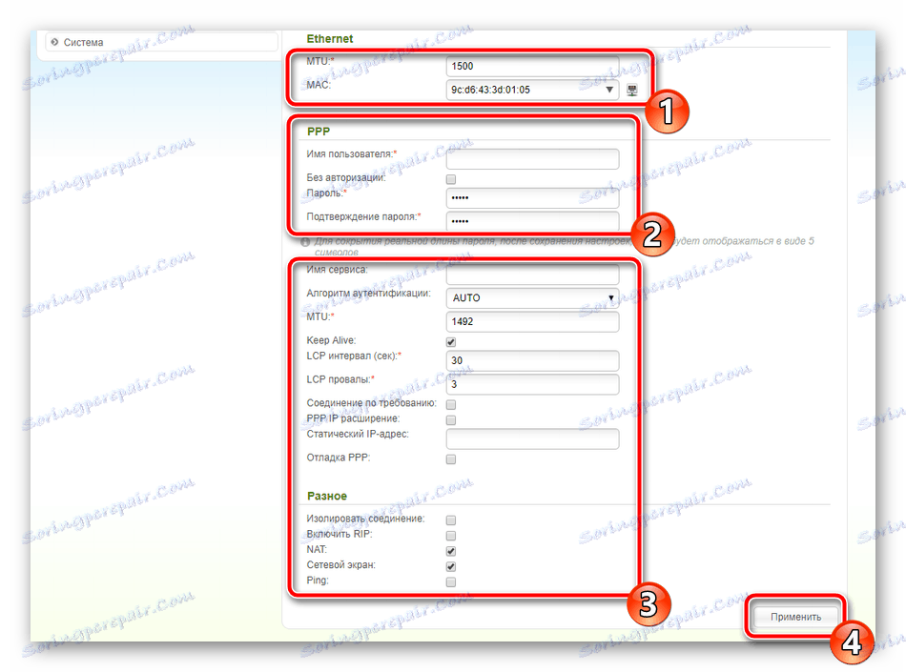
Task: Click the Ethernet MTU field with 1500
Action: point(532,67)
